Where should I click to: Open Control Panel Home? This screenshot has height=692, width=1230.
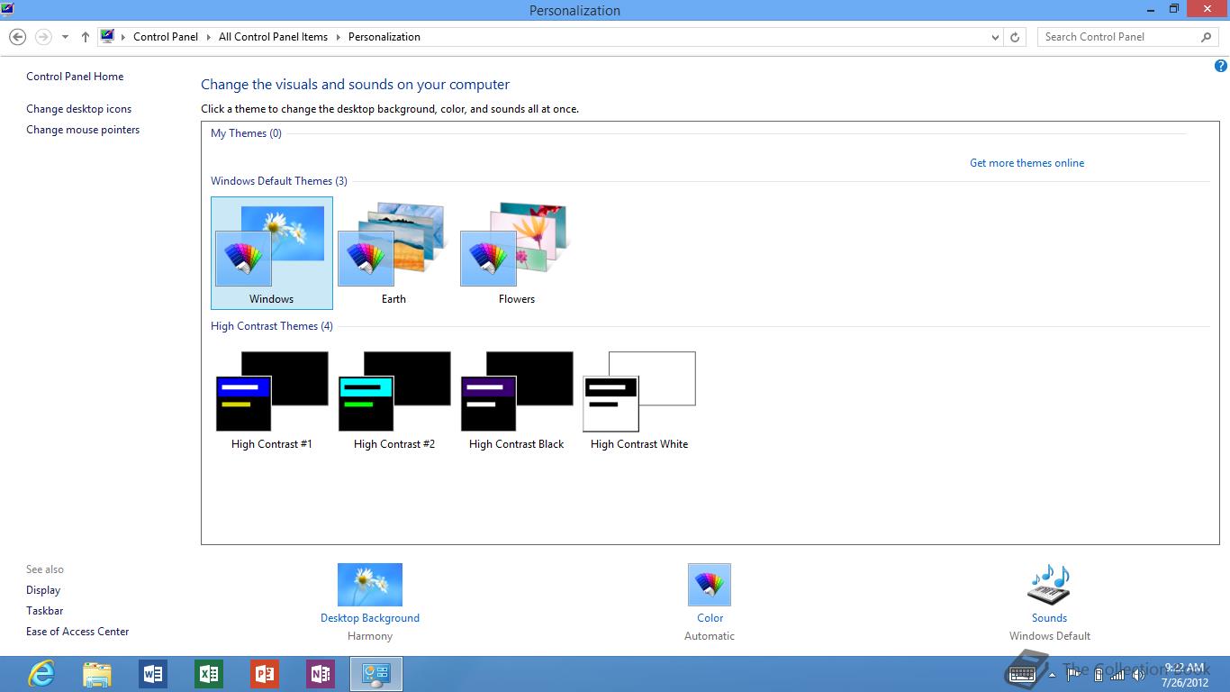tap(75, 77)
